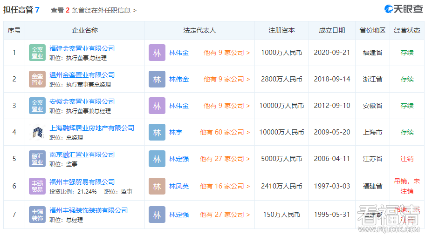Click the 序号 column header

(x=14, y=30)
